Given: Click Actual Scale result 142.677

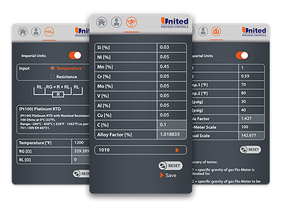Looking at the screenshot, I should tap(251, 136).
